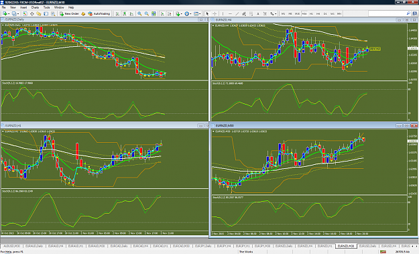Open the Indicators list dropdown
419x254 pixels.
coord(178,13)
